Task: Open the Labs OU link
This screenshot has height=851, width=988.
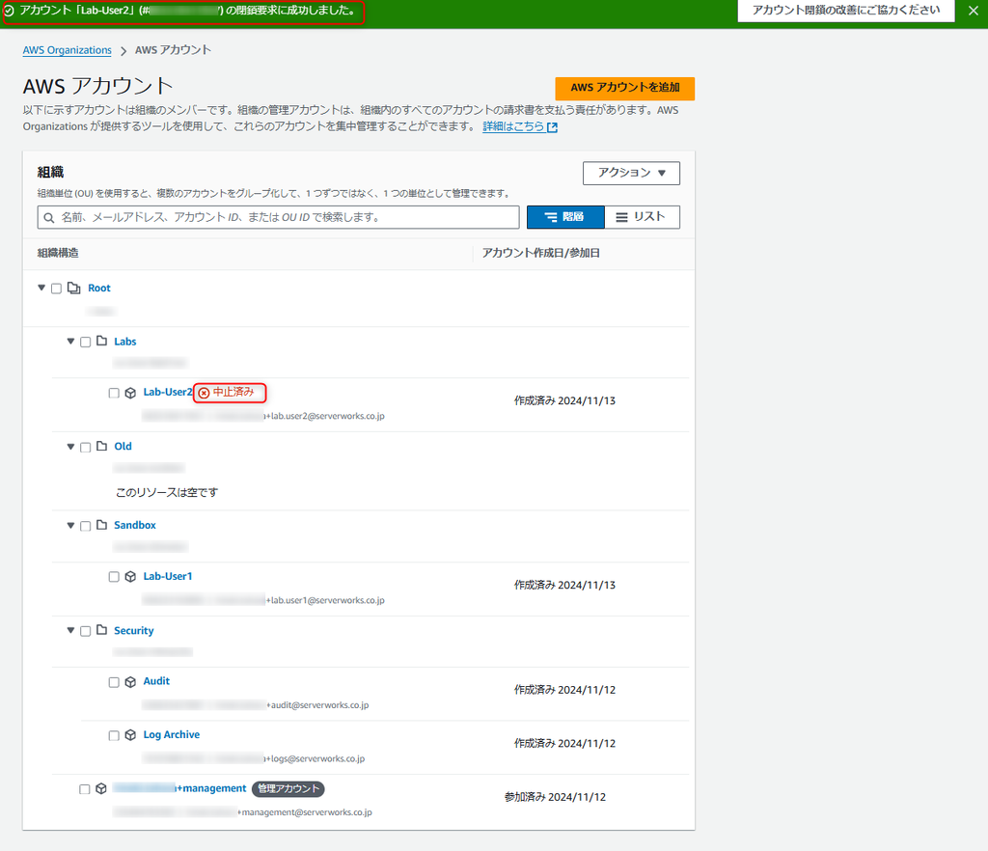Action: pos(124,342)
